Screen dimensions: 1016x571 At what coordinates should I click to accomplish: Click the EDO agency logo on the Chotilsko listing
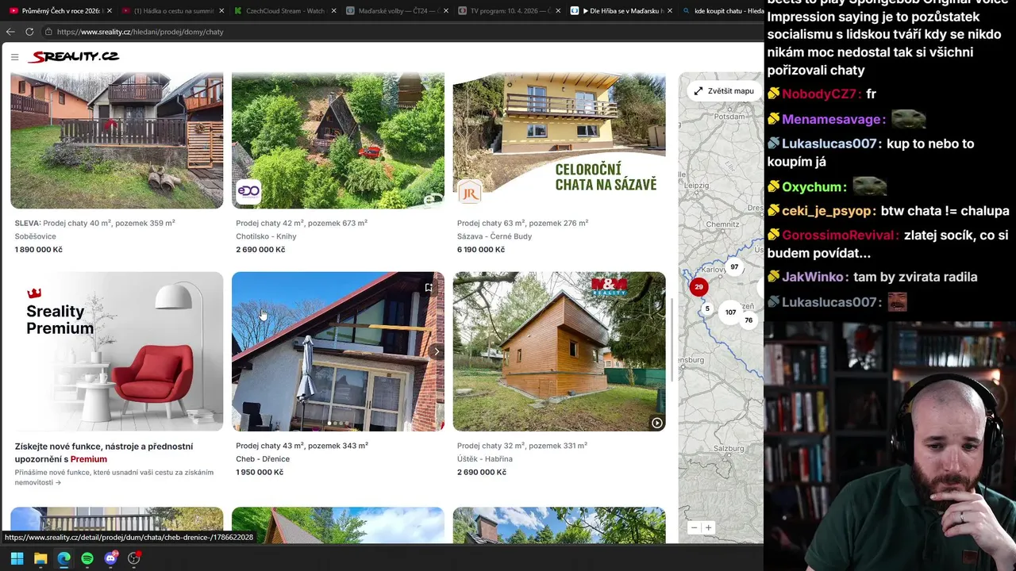(x=248, y=192)
